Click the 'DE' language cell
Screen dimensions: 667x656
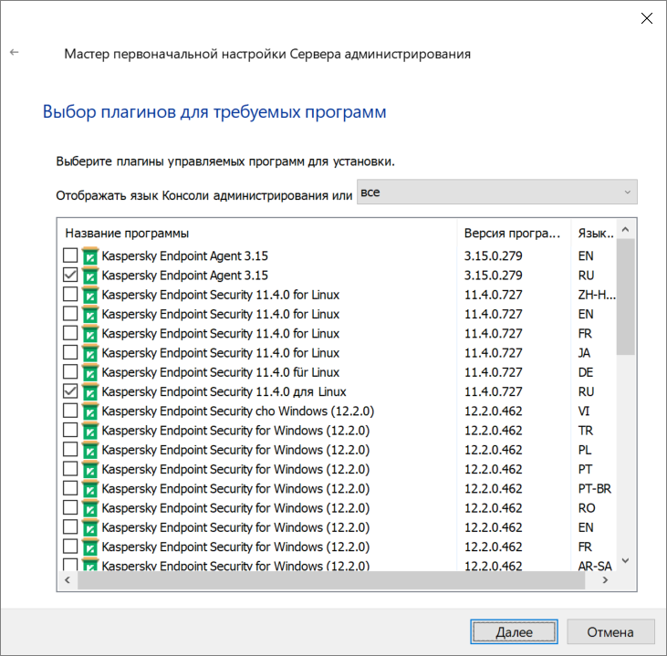click(586, 372)
